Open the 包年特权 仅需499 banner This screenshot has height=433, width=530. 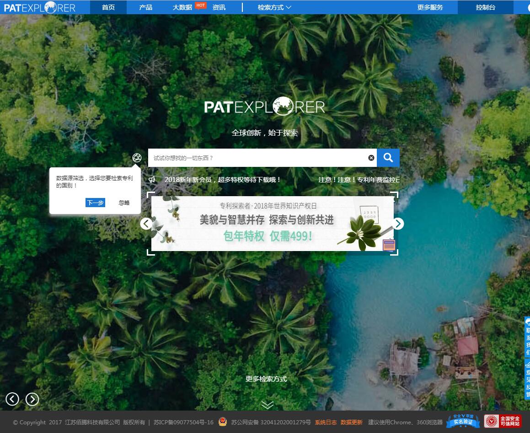273,224
